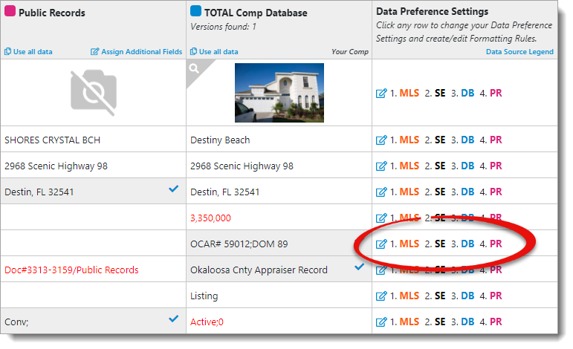Open the Data Source Legend link
Screen dimensions: 573x349
coord(519,52)
